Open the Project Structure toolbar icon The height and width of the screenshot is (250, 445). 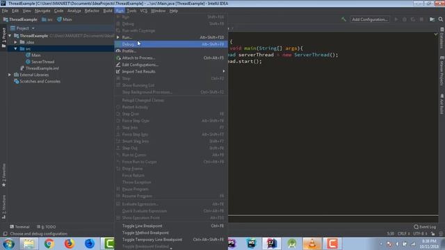[432, 19]
